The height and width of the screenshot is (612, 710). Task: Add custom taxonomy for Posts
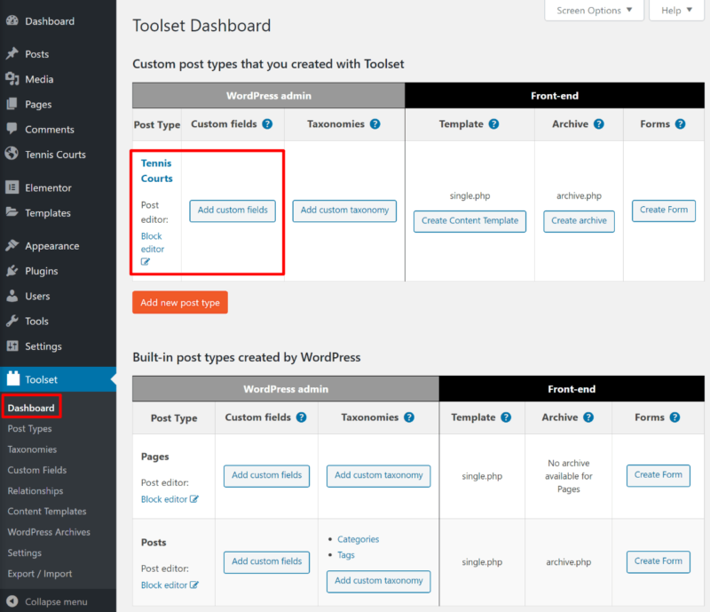pyautogui.click(x=379, y=581)
